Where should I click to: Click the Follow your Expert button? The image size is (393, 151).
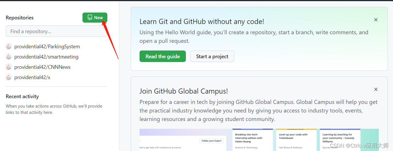coord(211,141)
